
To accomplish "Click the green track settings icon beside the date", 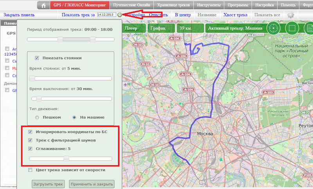I will coord(119,15).
